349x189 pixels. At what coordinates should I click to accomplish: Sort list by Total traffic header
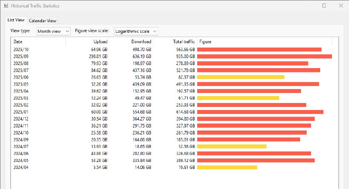click(x=175, y=41)
